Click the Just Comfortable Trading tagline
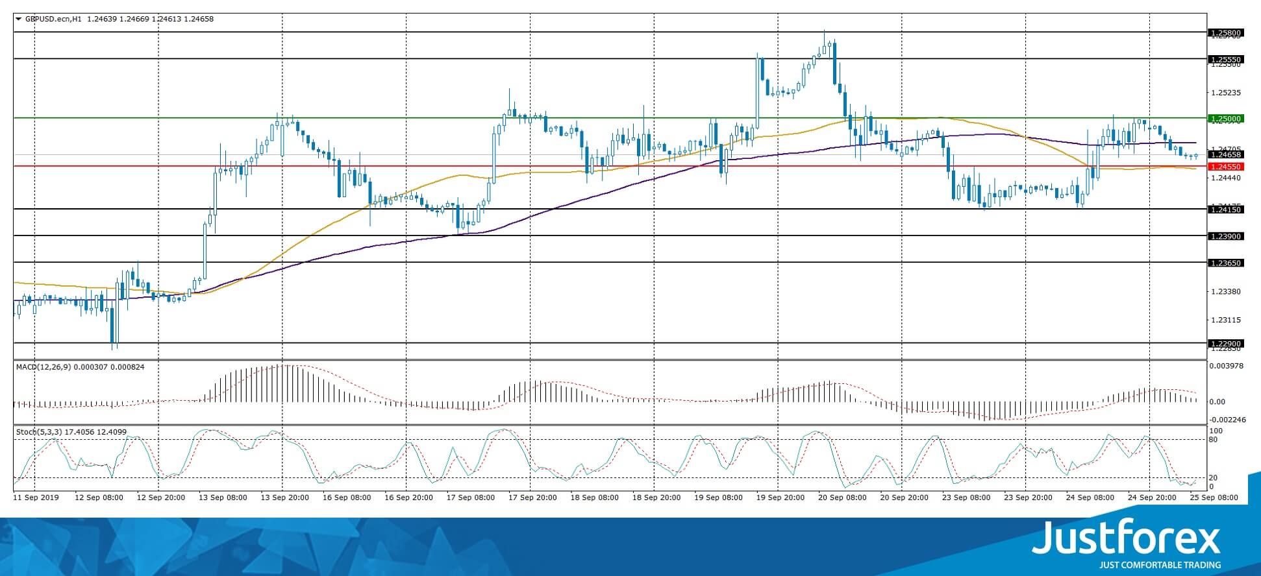This screenshot has width=1261, height=576. point(1160,565)
